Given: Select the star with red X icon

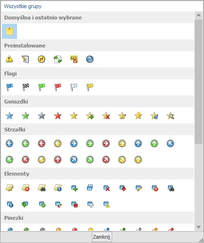Looking at the screenshot, I should [x=106, y=116].
